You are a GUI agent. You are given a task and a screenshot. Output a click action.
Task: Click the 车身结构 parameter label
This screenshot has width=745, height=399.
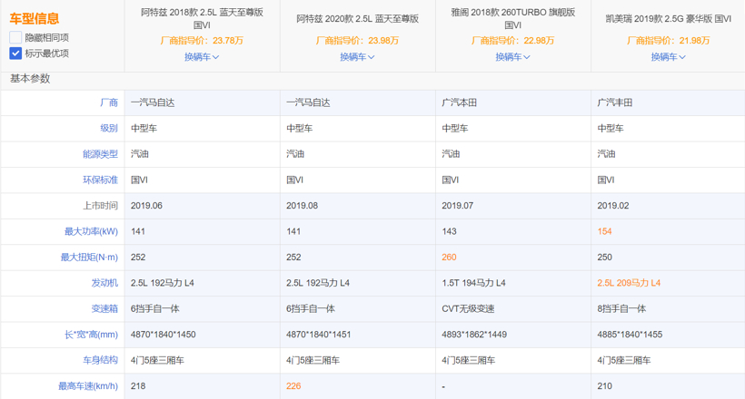100,360
